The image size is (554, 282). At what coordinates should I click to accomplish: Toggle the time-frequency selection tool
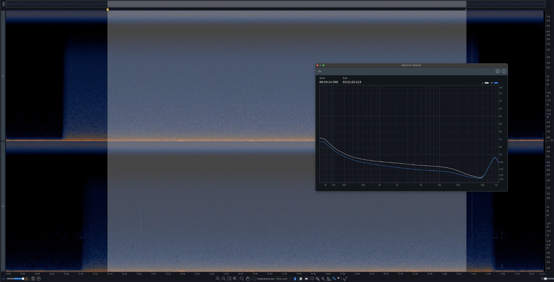coord(301,279)
